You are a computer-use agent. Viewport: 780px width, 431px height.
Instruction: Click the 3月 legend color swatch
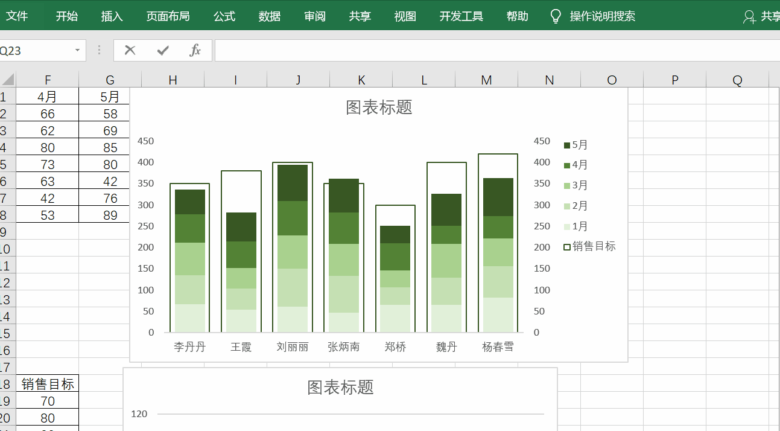(x=566, y=186)
